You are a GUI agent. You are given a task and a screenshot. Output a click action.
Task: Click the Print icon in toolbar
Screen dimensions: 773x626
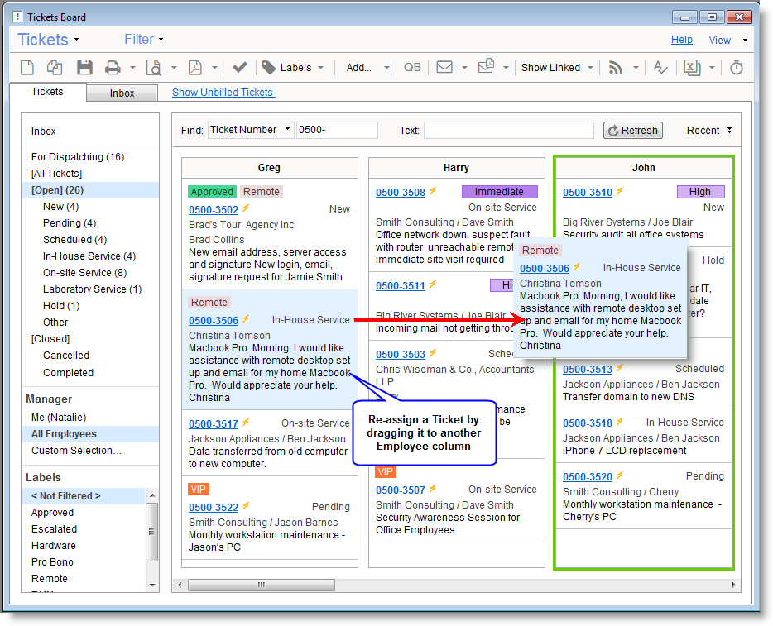pos(113,68)
